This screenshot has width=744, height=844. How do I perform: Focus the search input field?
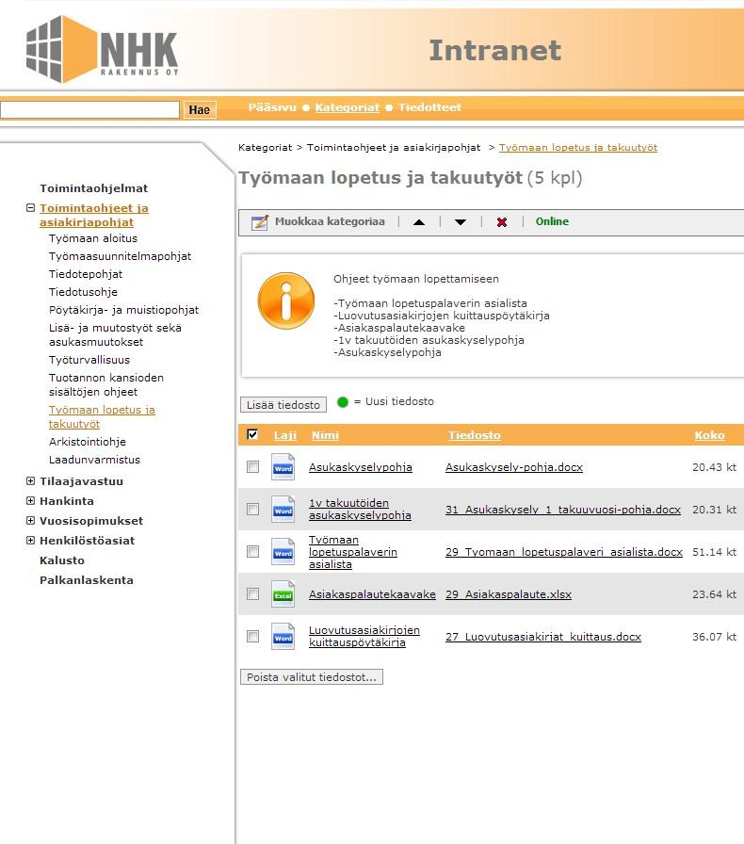(89, 110)
